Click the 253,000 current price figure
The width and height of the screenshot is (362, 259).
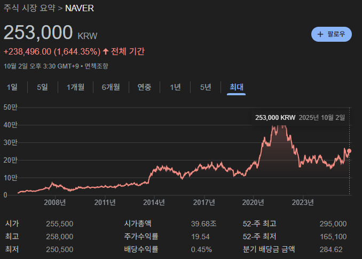click(x=38, y=33)
